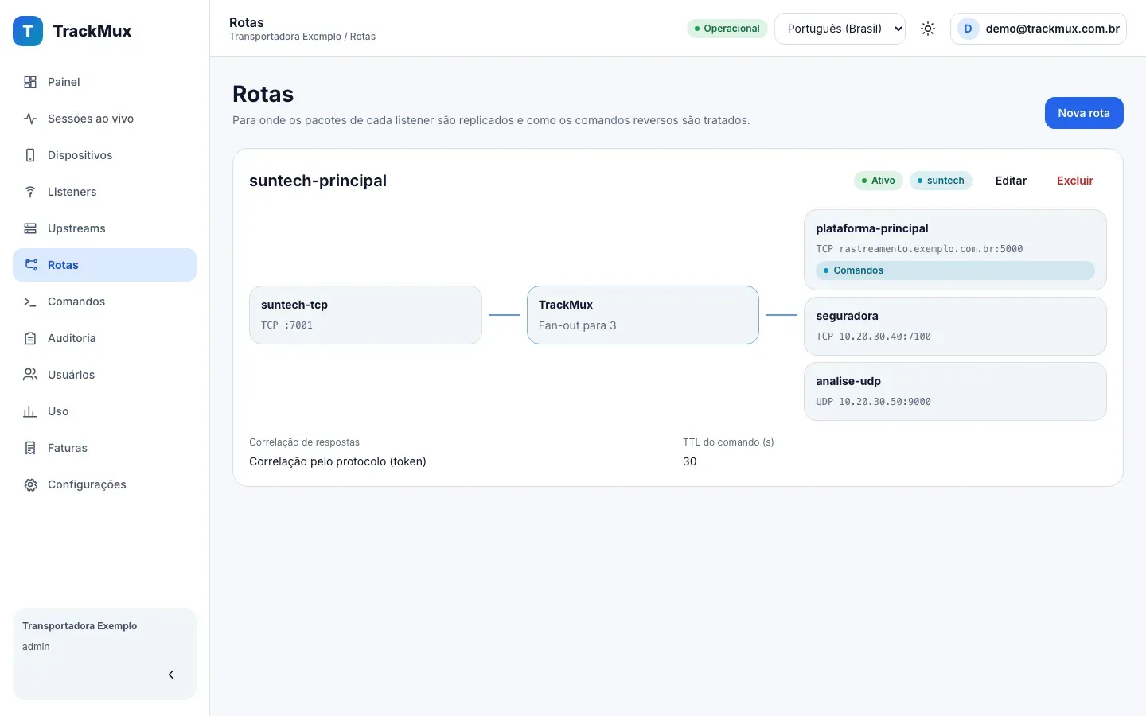This screenshot has height=716, width=1146.
Task: Click the admin role label
Action: [x=36, y=647]
